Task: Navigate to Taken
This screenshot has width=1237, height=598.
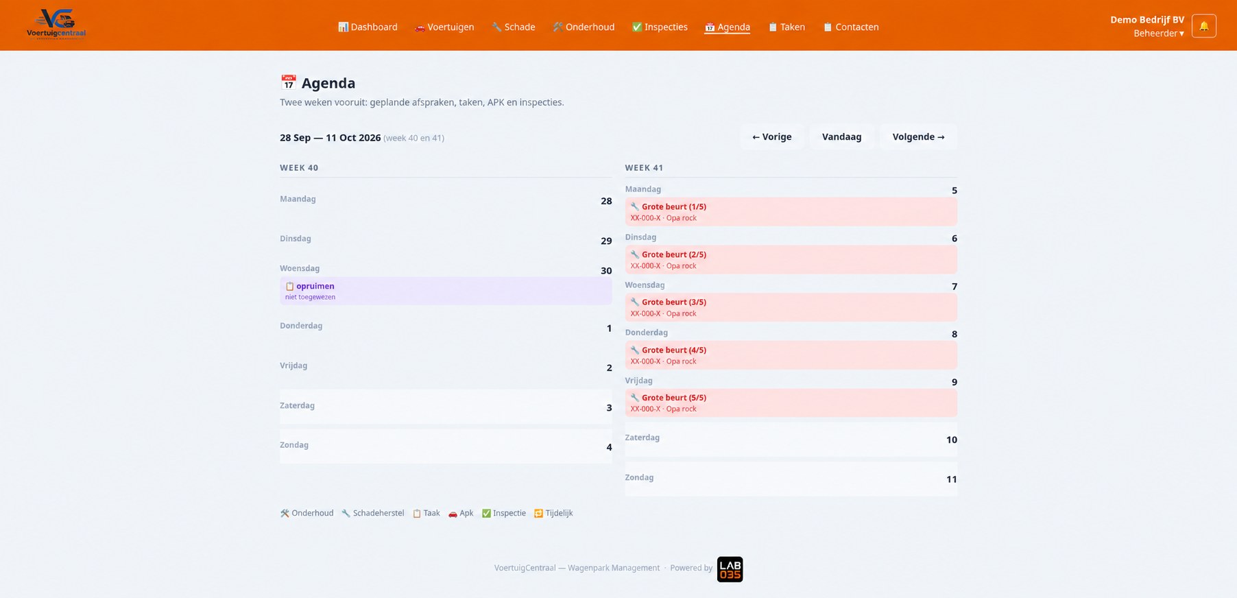Action: coord(786,27)
